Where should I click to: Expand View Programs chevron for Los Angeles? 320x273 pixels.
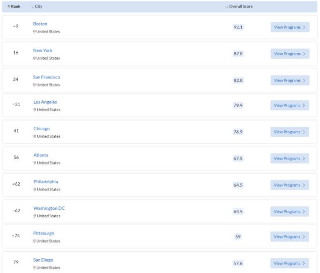(304, 105)
